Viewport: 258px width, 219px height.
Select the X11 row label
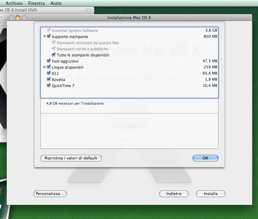point(55,74)
